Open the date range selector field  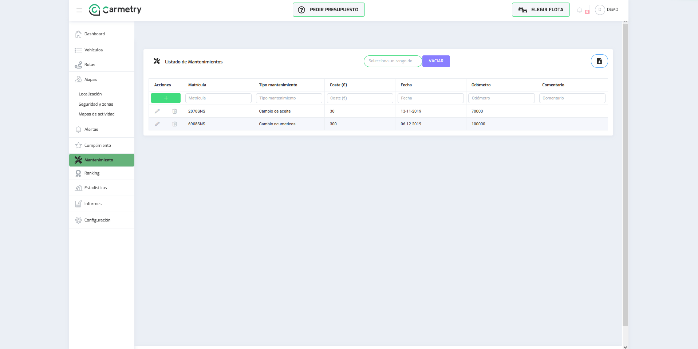(x=393, y=61)
